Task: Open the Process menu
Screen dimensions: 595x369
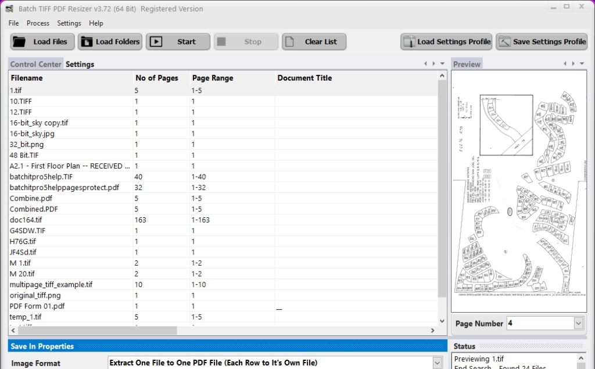Action: (x=38, y=23)
